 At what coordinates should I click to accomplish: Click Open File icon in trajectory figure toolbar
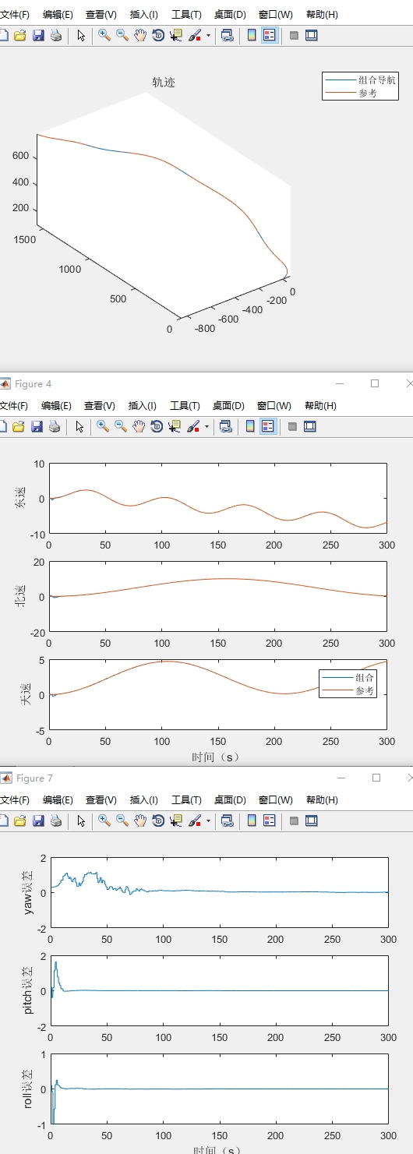[20, 35]
